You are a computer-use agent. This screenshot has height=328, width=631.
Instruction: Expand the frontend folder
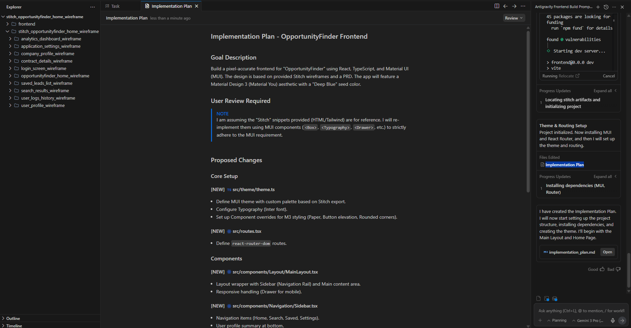tap(7, 24)
